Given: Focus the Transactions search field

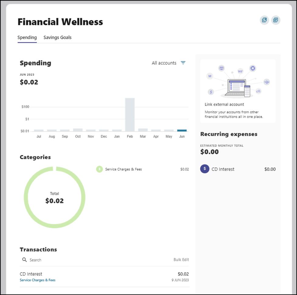Looking at the screenshot, I should pyautogui.click(x=91, y=260).
